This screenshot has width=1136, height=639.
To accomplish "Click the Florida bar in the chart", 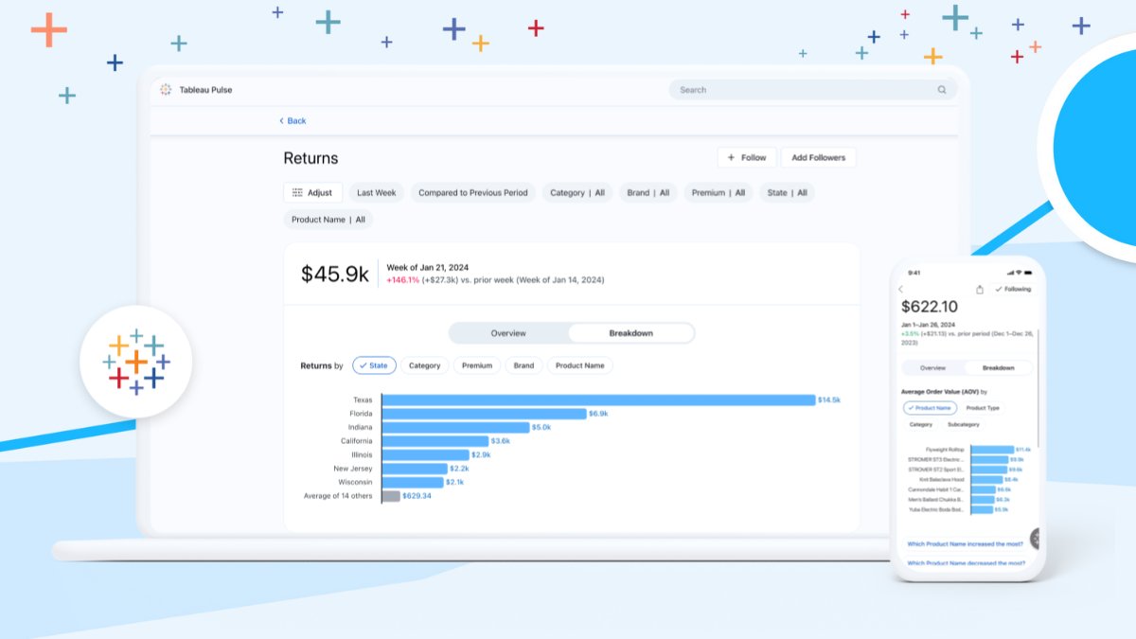I will pyautogui.click(x=484, y=414).
